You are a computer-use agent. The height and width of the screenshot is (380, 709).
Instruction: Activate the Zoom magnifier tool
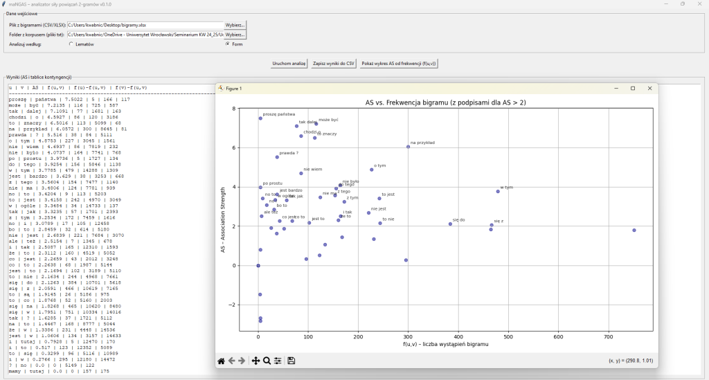click(x=267, y=361)
